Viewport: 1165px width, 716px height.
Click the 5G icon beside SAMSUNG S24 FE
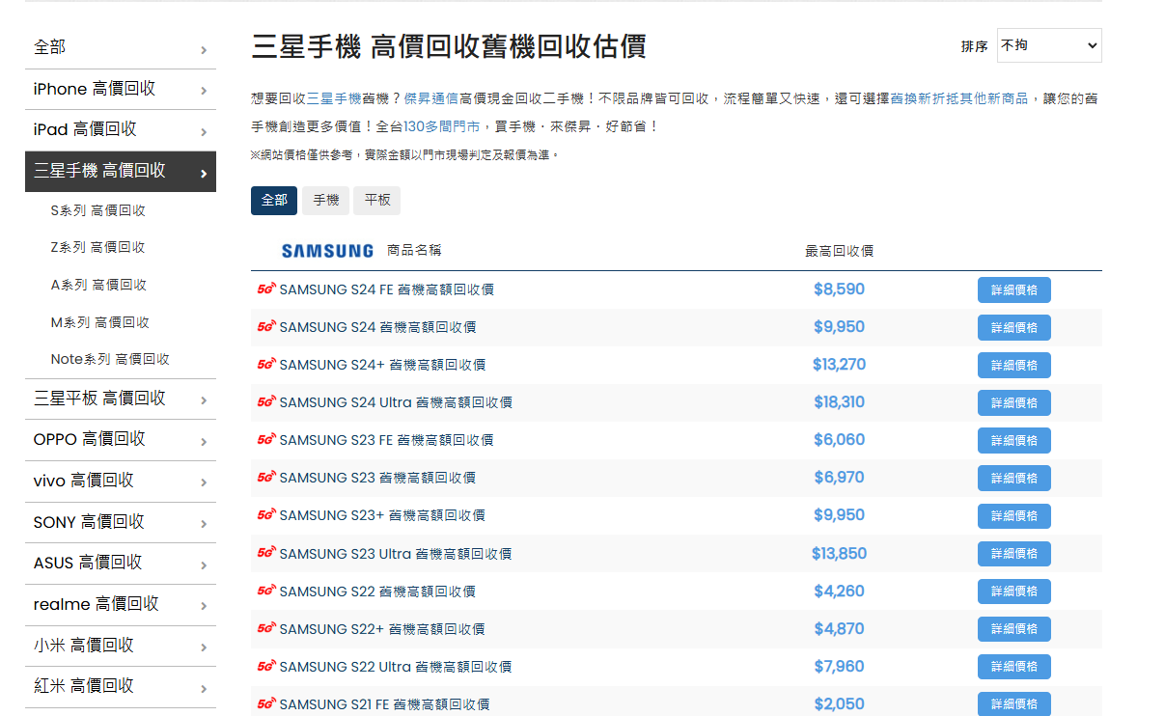pyautogui.click(x=266, y=289)
